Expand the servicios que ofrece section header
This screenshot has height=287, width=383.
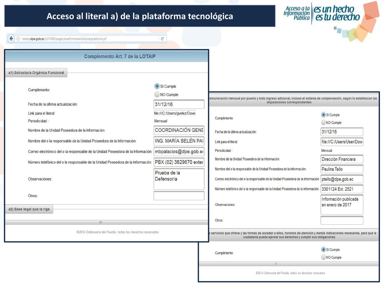click(x=293, y=235)
